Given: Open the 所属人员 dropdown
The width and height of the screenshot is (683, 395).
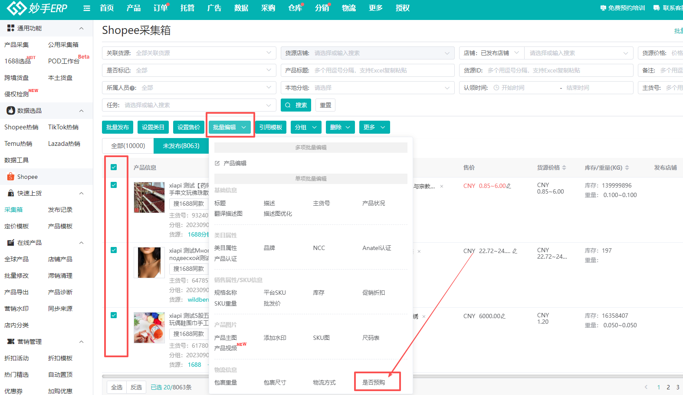Looking at the screenshot, I should coord(189,88).
